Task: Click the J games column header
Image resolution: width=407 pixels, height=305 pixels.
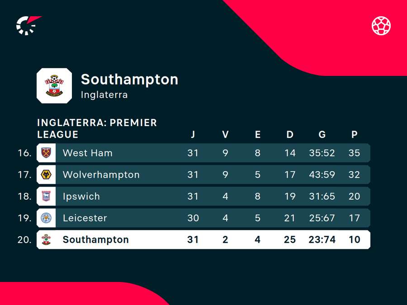Action: click(x=193, y=134)
